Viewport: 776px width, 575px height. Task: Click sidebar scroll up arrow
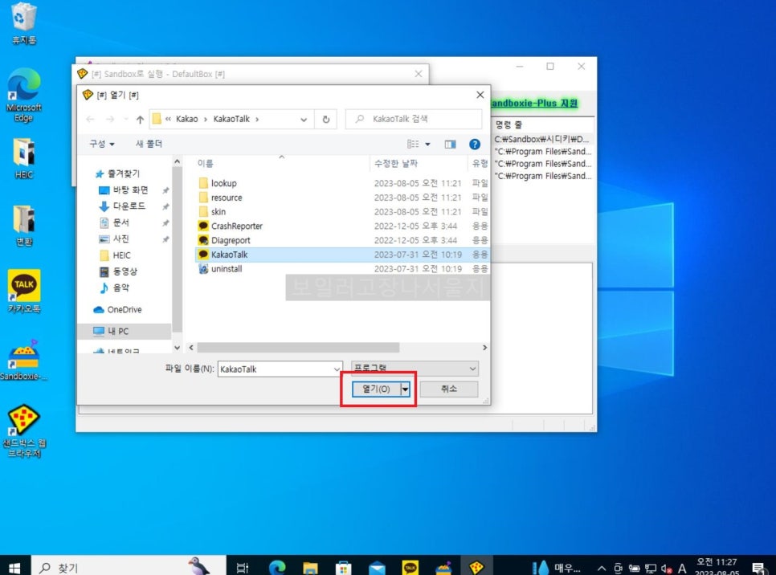(178, 161)
